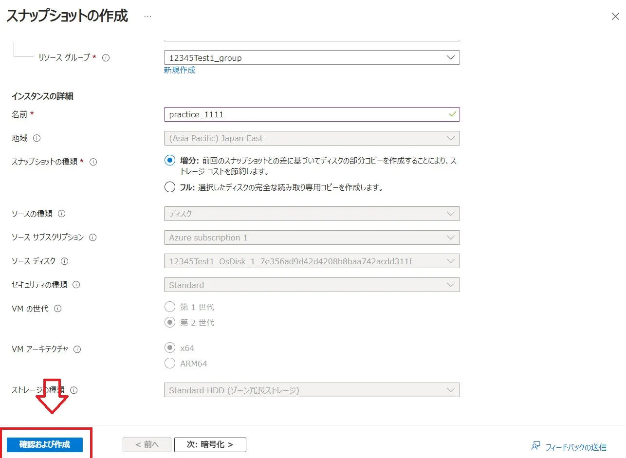This screenshot has width=626, height=458.
Task: Open the セキュリティの種類 Standard dropdown
Action: (312, 285)
